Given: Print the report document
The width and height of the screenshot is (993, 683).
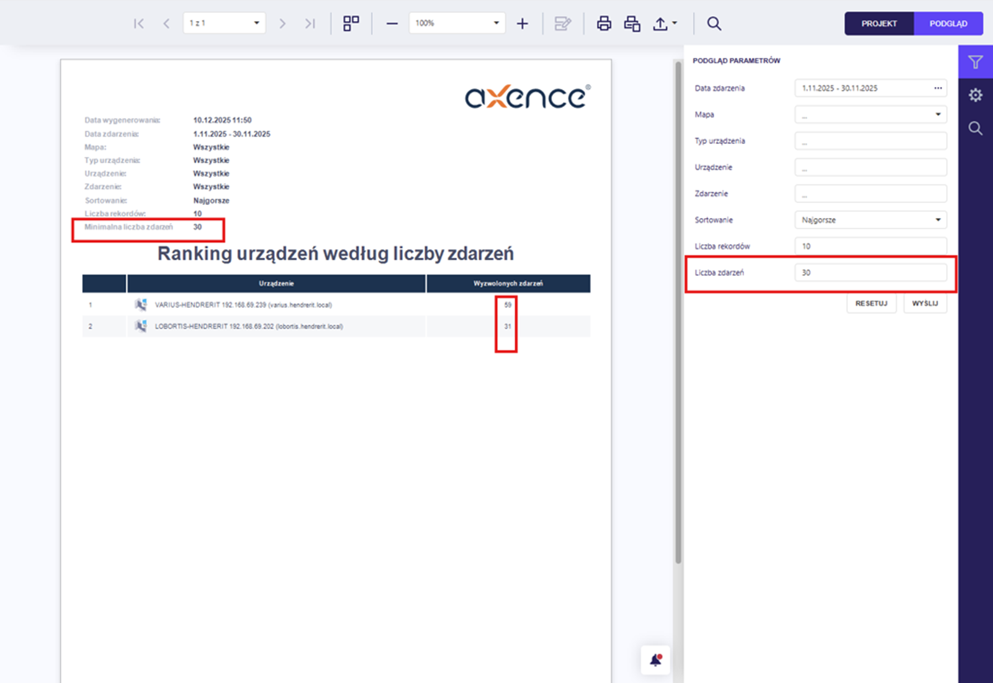Looking at the screenshot, I should (604, 24).
